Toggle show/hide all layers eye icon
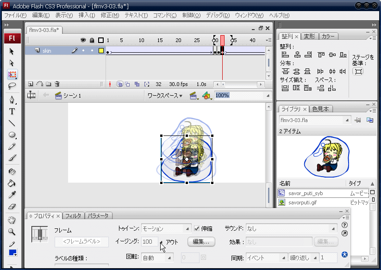 [83, 40]
